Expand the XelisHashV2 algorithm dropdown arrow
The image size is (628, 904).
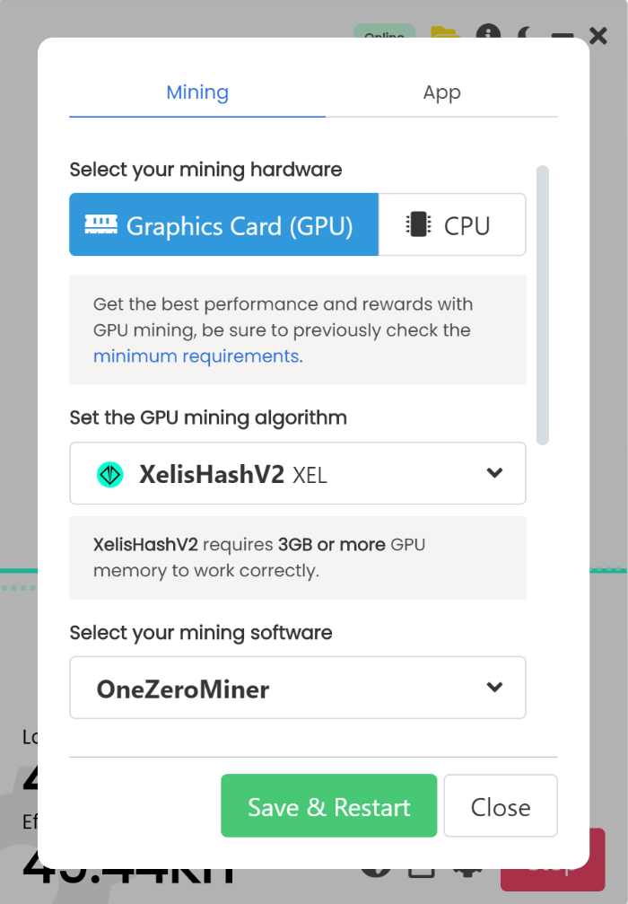pyautogui.click(x=494, y=473)
